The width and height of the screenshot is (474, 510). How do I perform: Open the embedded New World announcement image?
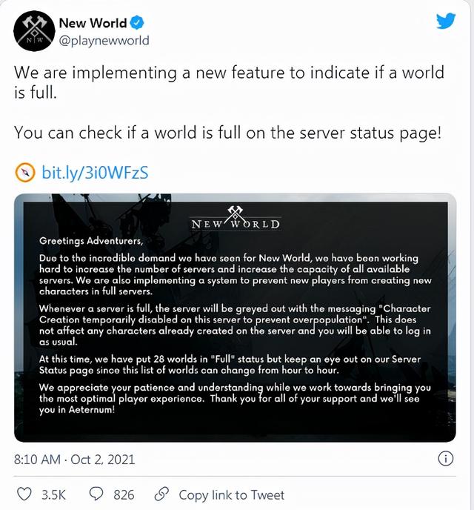click(x=235, y=318)
